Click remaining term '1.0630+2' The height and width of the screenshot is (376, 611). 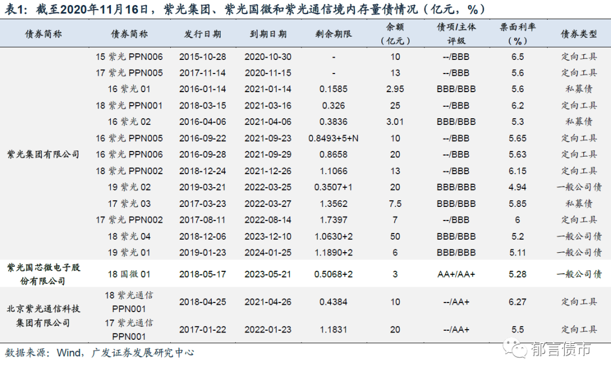pos(334,236)
